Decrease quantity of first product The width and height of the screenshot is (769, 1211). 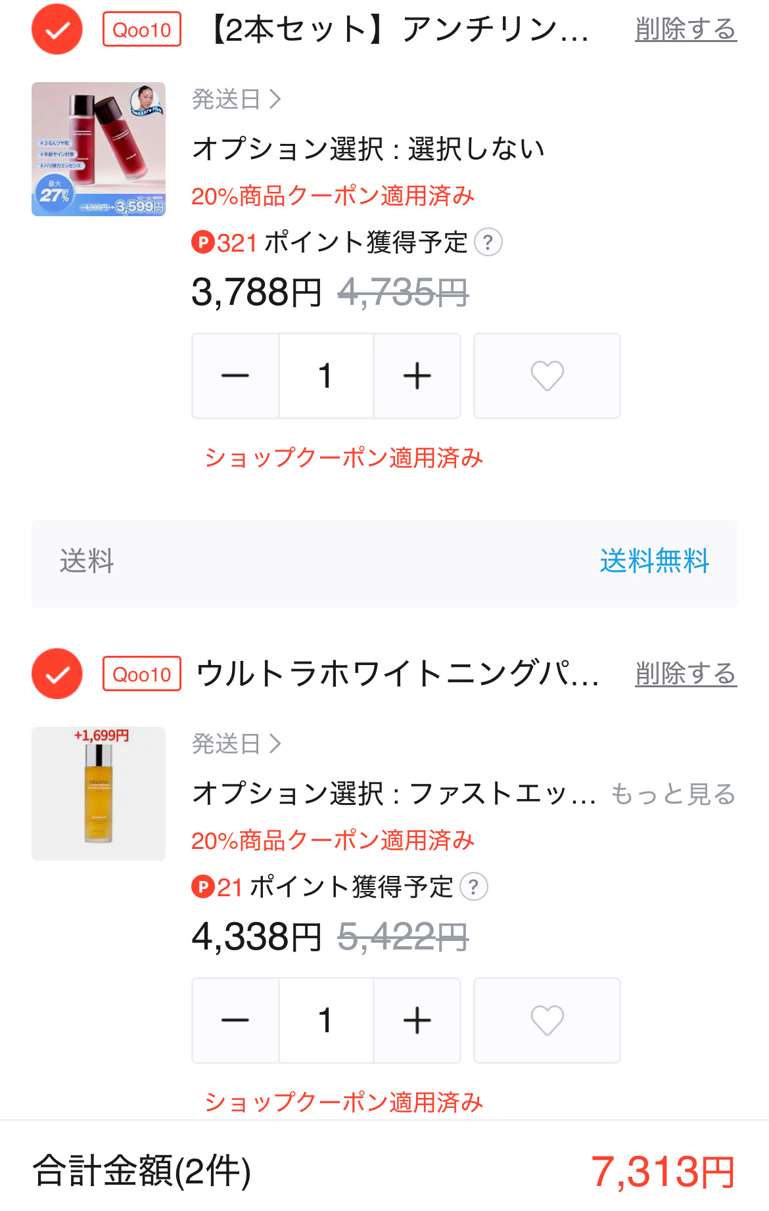[x=235, y=376]
